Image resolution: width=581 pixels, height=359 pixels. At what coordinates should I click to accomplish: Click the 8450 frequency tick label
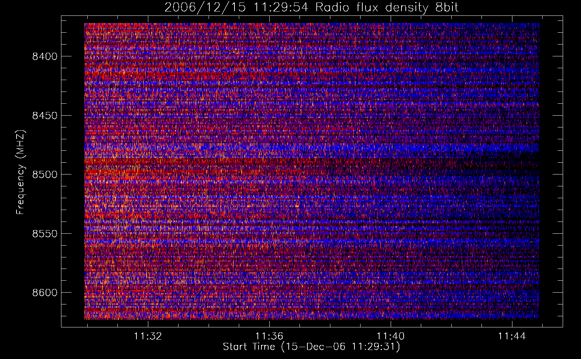[x=45, y=116]
